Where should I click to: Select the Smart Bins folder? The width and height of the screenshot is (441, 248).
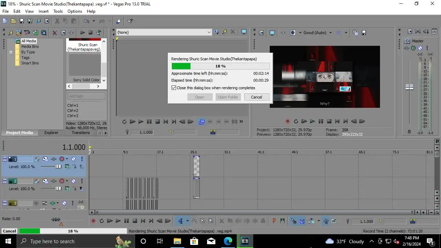point(30,63)
